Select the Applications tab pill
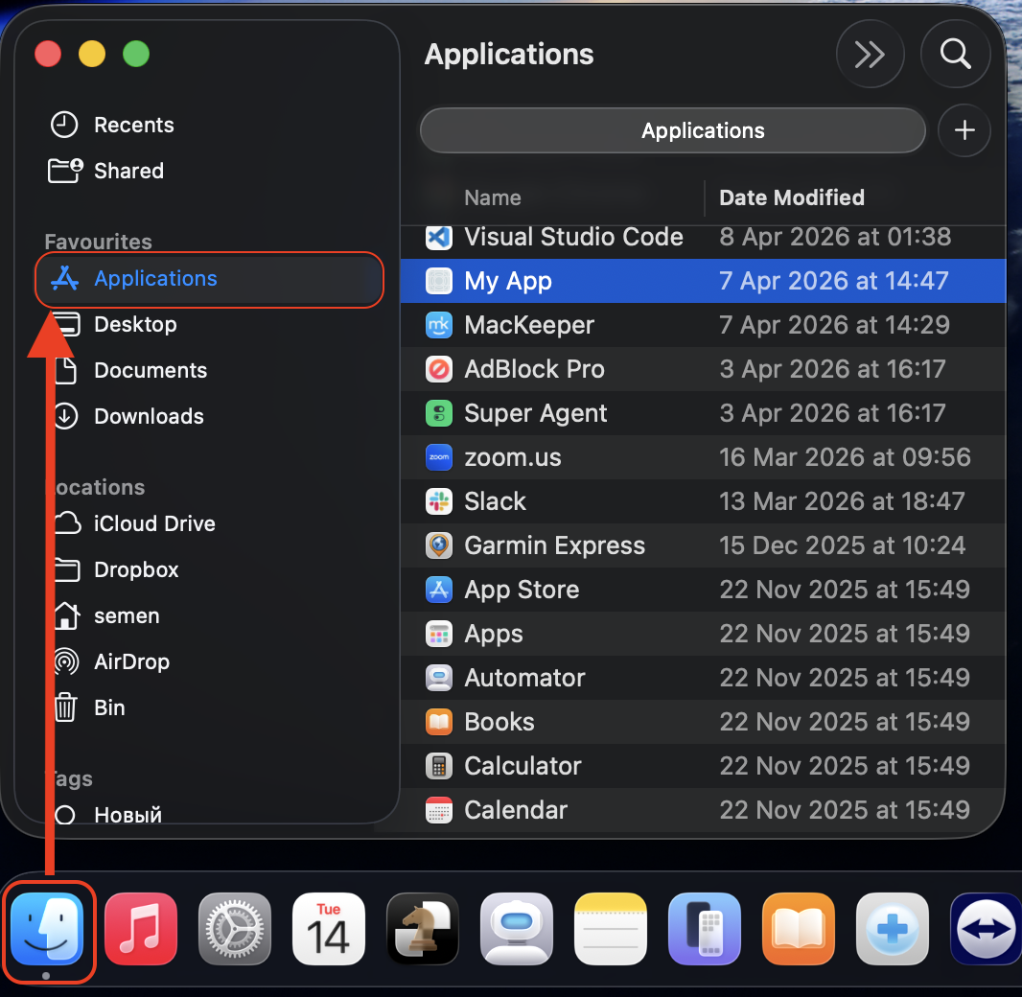The width and height of the screenshot is (1022, 997). point(673,130)
